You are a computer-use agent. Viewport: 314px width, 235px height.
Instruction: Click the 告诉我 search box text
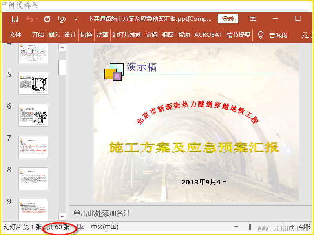(x=278, y=35)
